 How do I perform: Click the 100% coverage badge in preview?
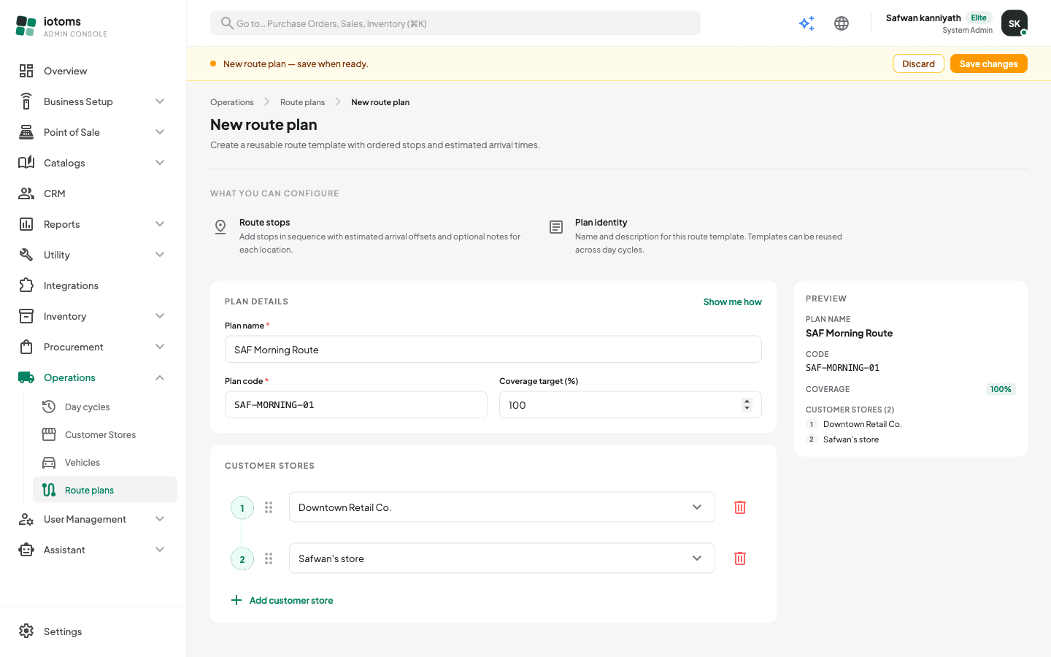point(1001,389)
